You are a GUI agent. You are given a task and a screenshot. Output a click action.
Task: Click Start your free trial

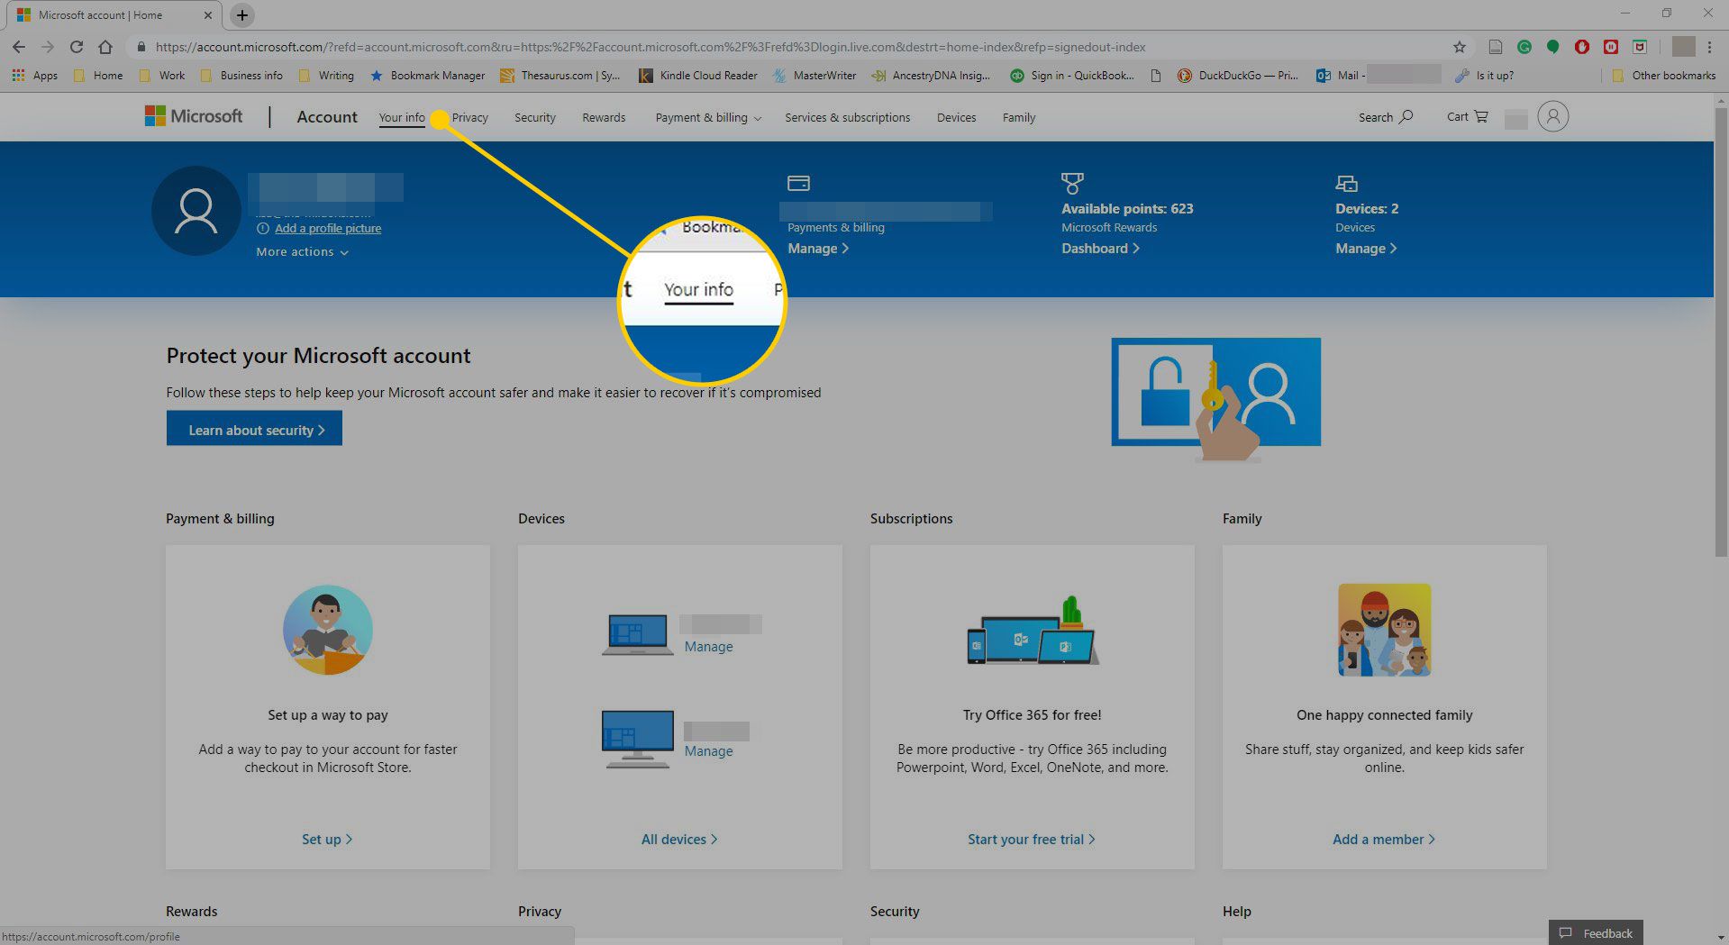pyautogui.click(x=1032, y=840)
